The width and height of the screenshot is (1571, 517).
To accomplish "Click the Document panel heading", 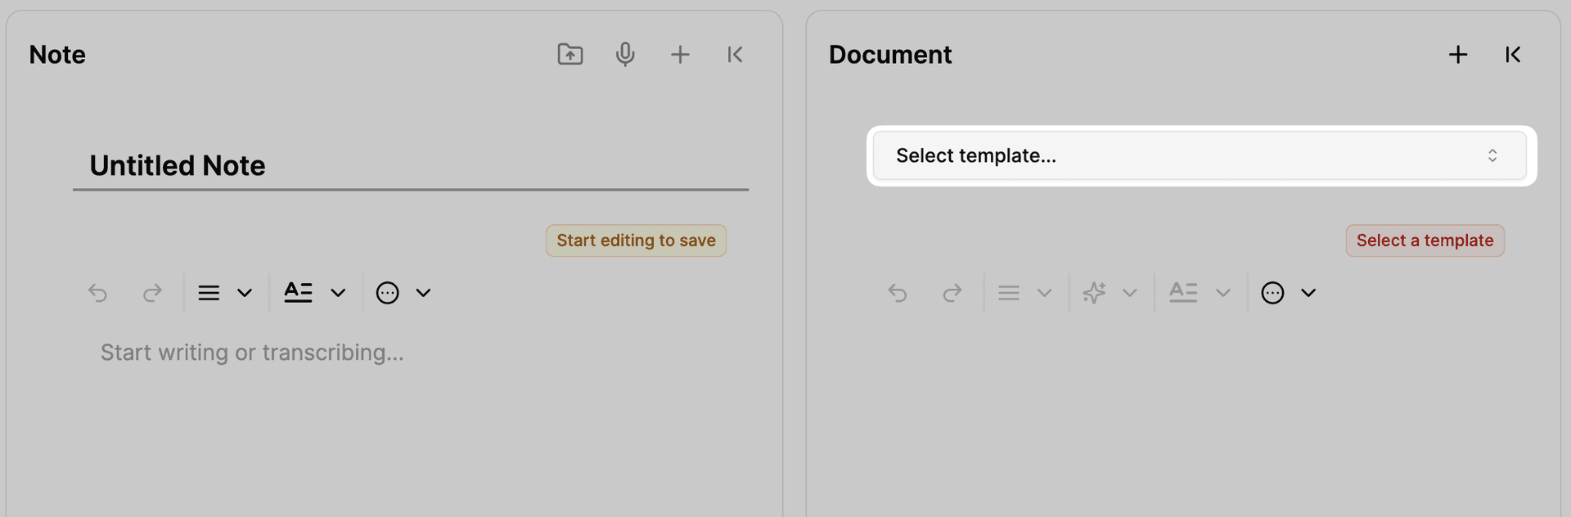I will tap(890, 55).
